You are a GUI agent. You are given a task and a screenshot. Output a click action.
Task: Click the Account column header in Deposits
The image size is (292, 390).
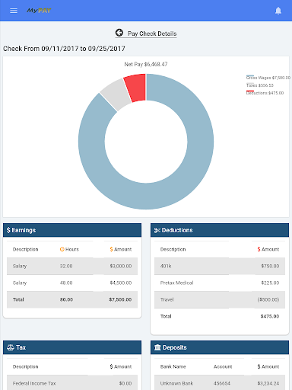223,366
